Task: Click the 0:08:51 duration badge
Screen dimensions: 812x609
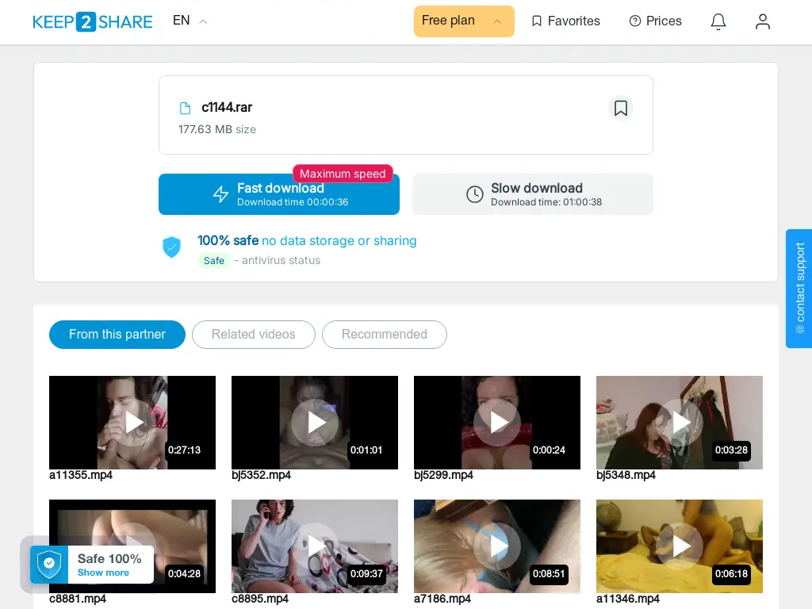Action: click(549, 574)
